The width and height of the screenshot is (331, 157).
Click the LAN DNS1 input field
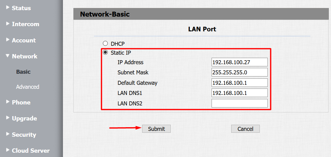pos(239,93)
